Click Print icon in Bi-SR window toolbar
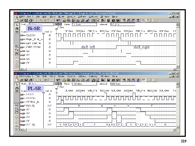 coord(31,20)
